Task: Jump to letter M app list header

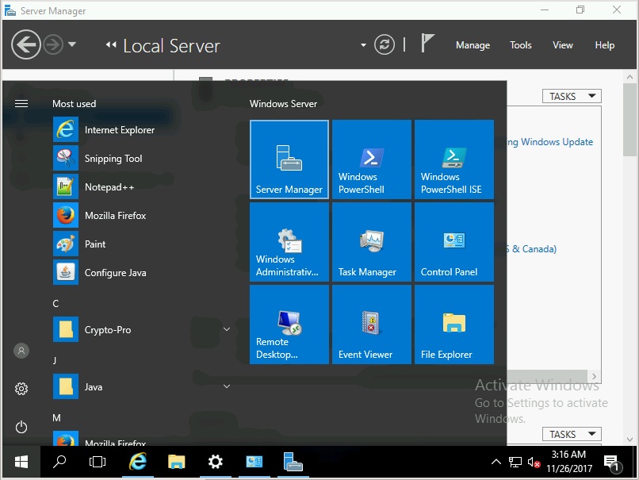Action: (x=56, y=417)
